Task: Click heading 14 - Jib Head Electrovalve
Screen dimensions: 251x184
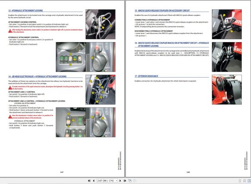Action: click(x=37, y=76)
